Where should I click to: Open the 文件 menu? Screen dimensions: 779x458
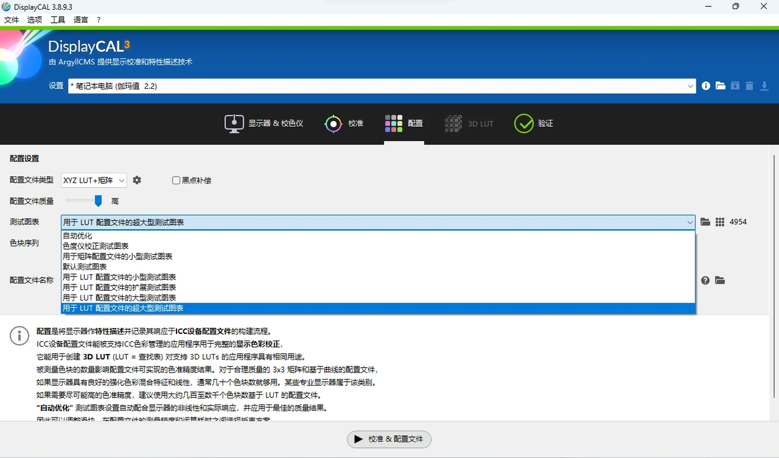pos(11,20)
